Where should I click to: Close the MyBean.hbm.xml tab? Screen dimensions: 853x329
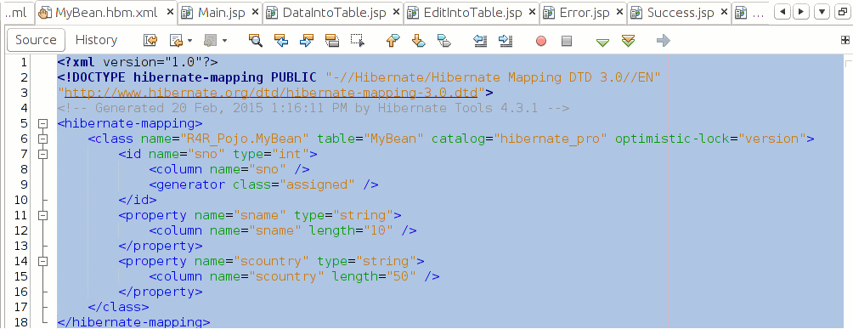click(170, 13)
